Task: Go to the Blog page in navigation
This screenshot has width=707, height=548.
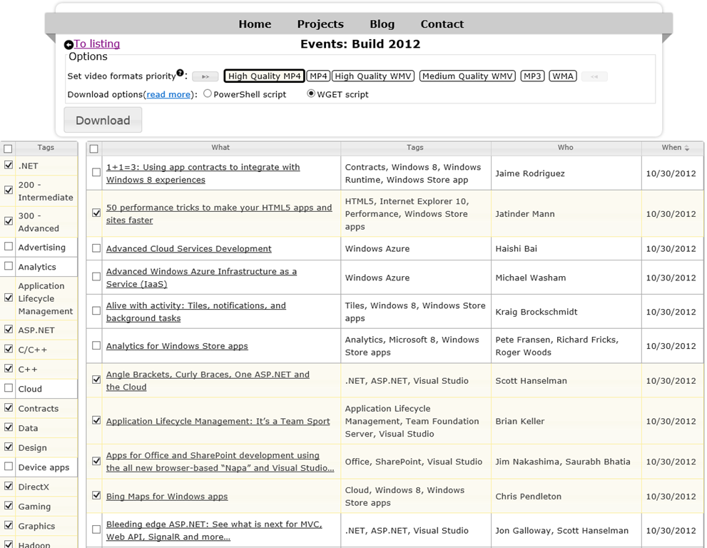Action: point(382,24)
